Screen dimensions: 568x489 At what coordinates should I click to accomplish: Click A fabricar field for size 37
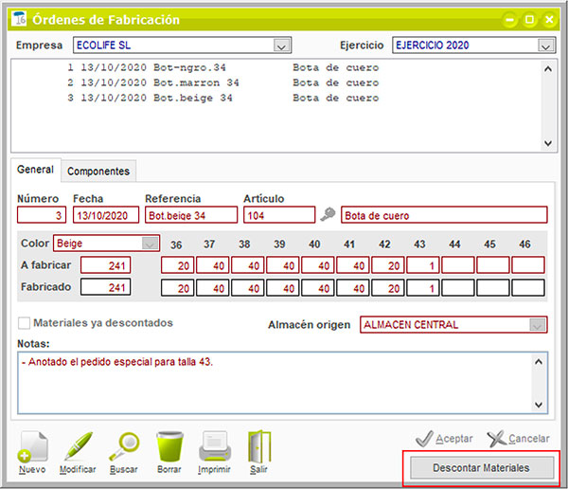tap(213, 265)
